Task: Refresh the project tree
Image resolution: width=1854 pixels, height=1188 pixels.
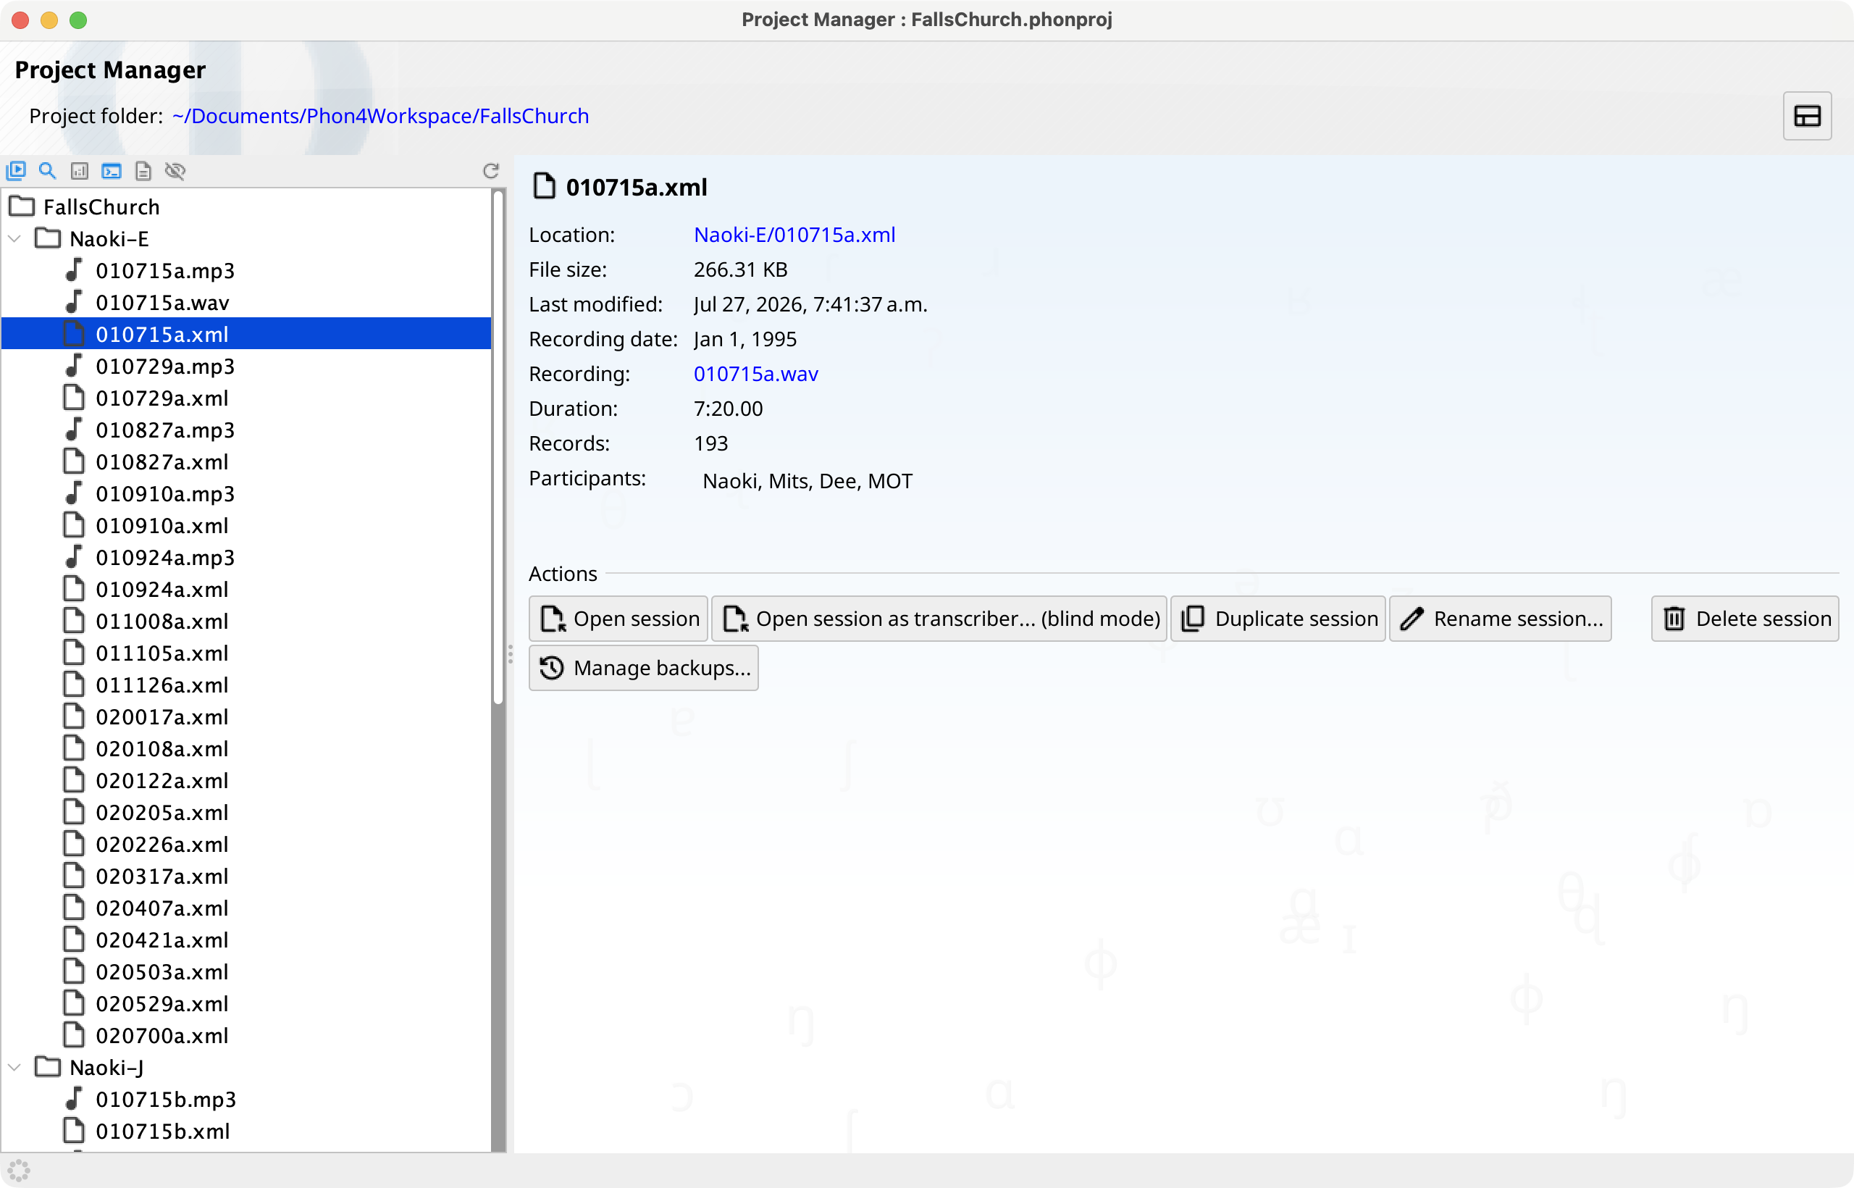Action: pyautogui.click(x=490, y=170)
